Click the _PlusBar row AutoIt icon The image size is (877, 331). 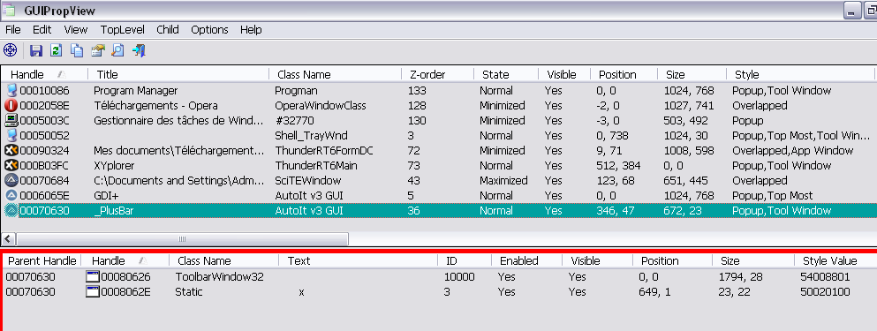[x=11, y=211]
